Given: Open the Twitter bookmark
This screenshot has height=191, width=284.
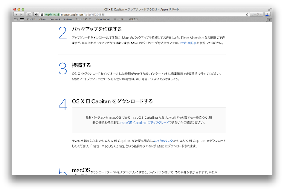Looking at the screenshot, I should [68, 19].
